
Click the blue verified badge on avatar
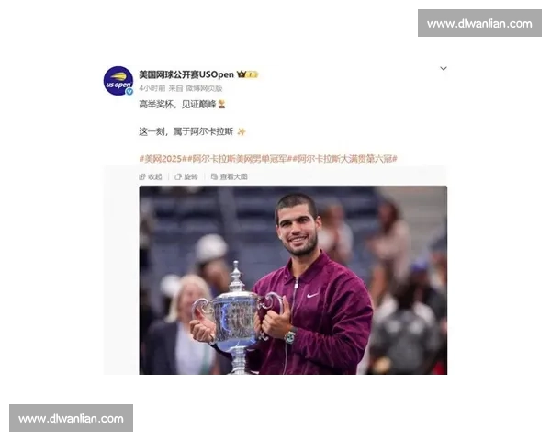coord(129,92)
